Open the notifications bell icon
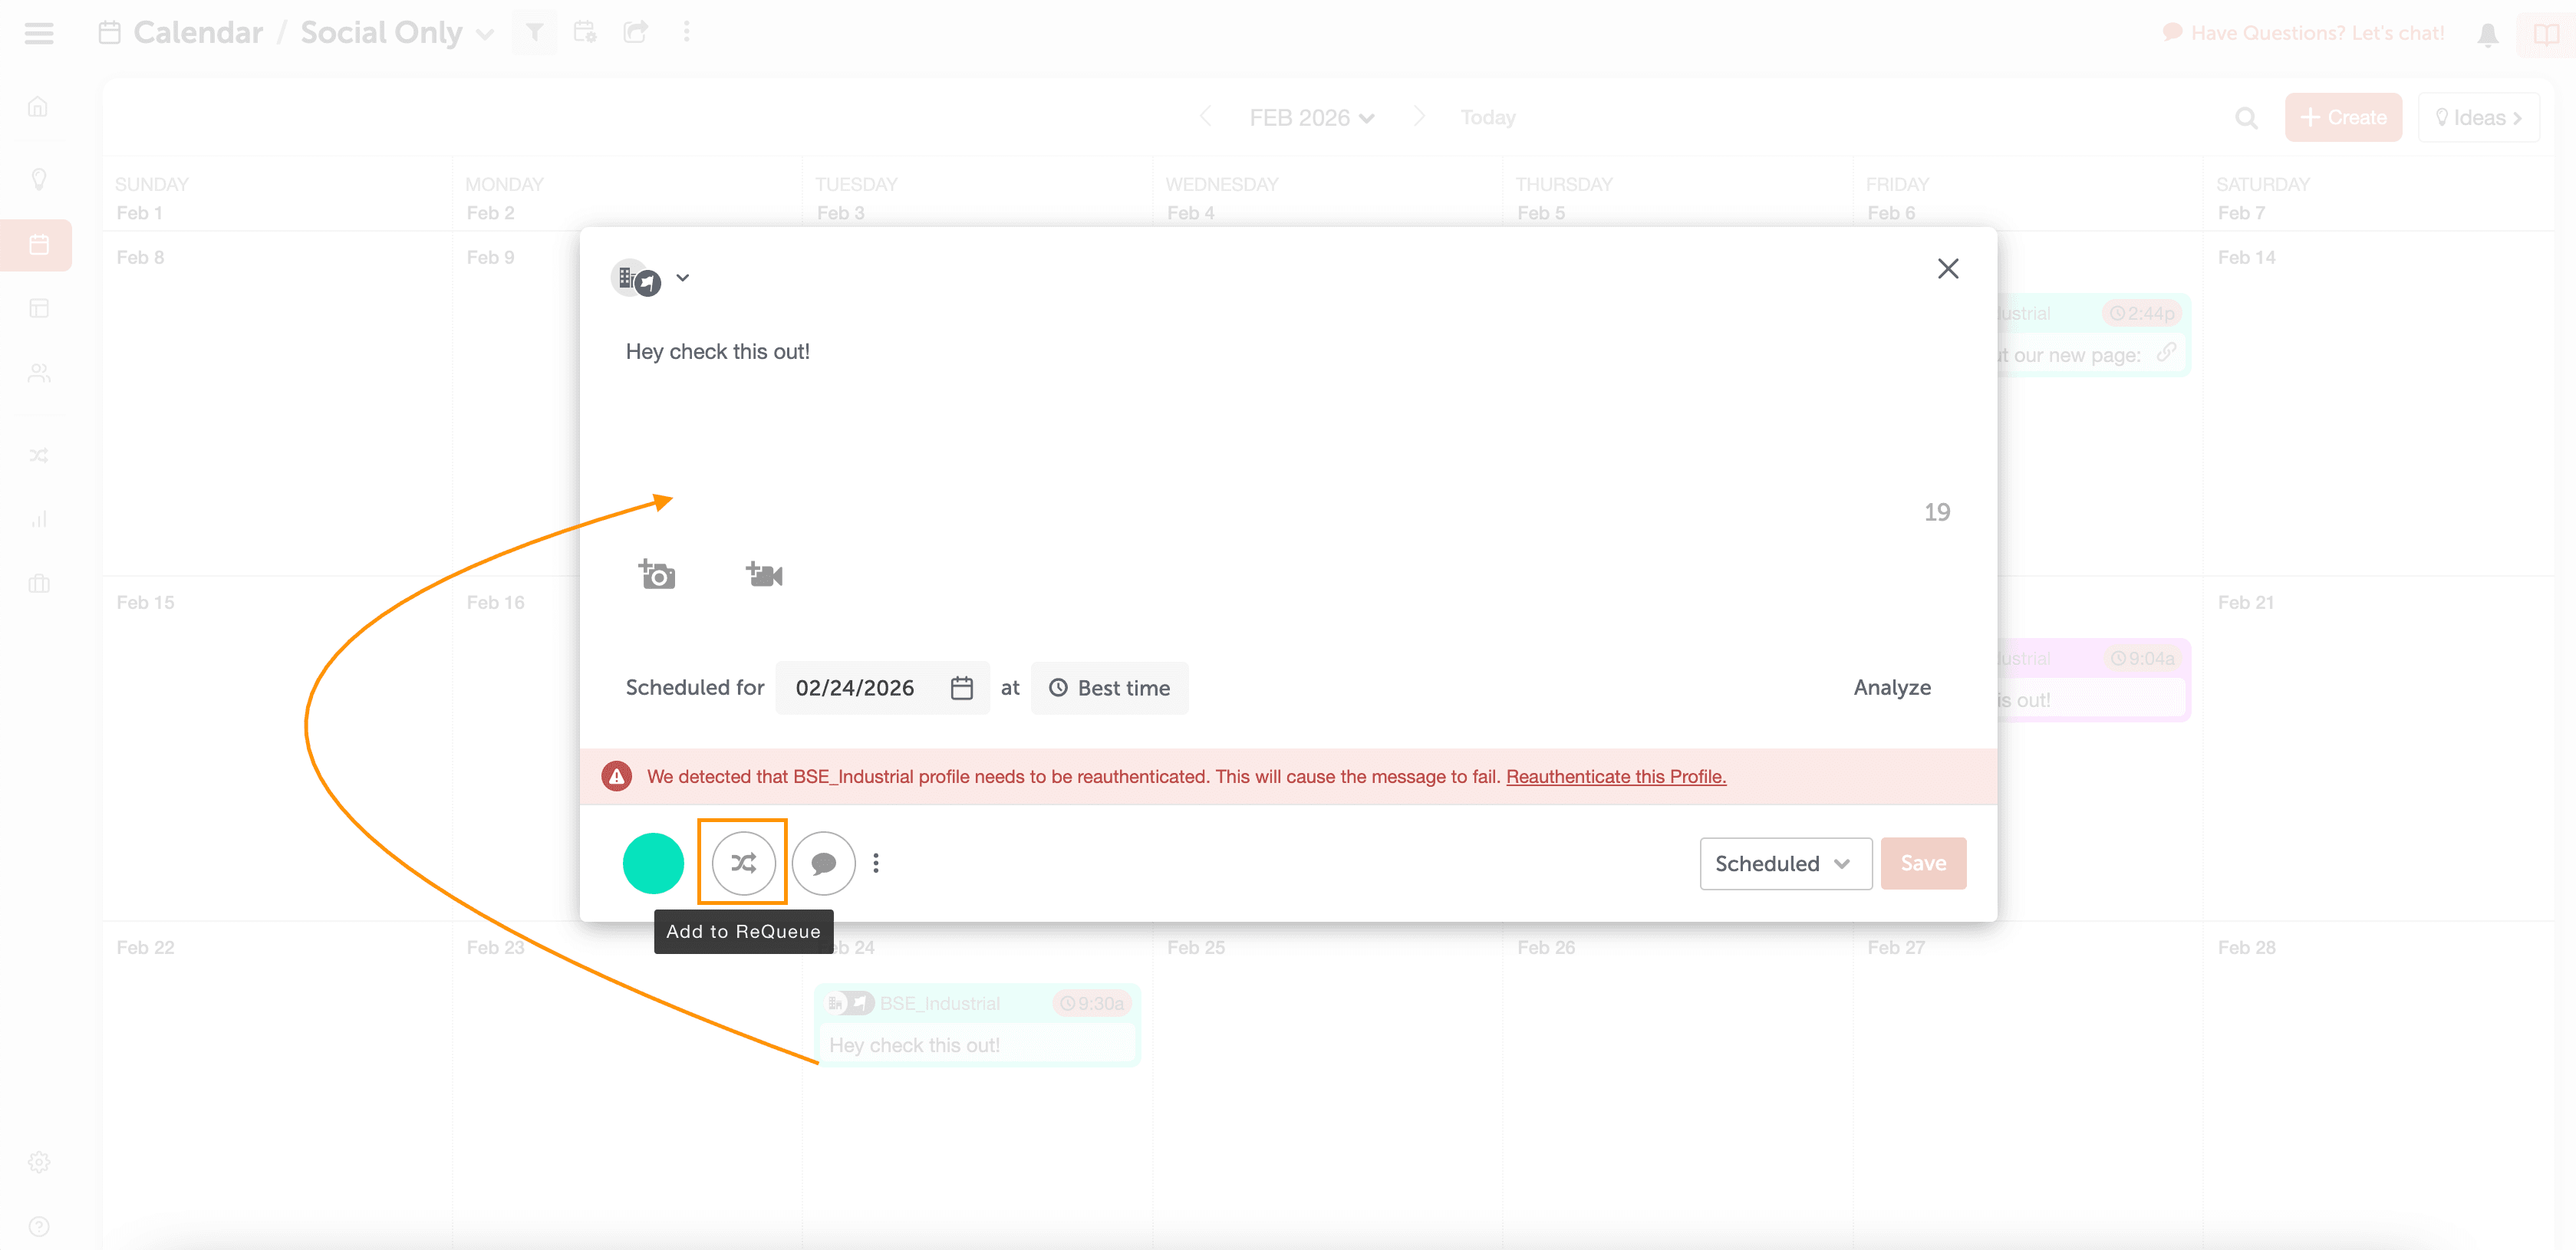This screenshot has height=1250, width=2576. [2487, 34]
